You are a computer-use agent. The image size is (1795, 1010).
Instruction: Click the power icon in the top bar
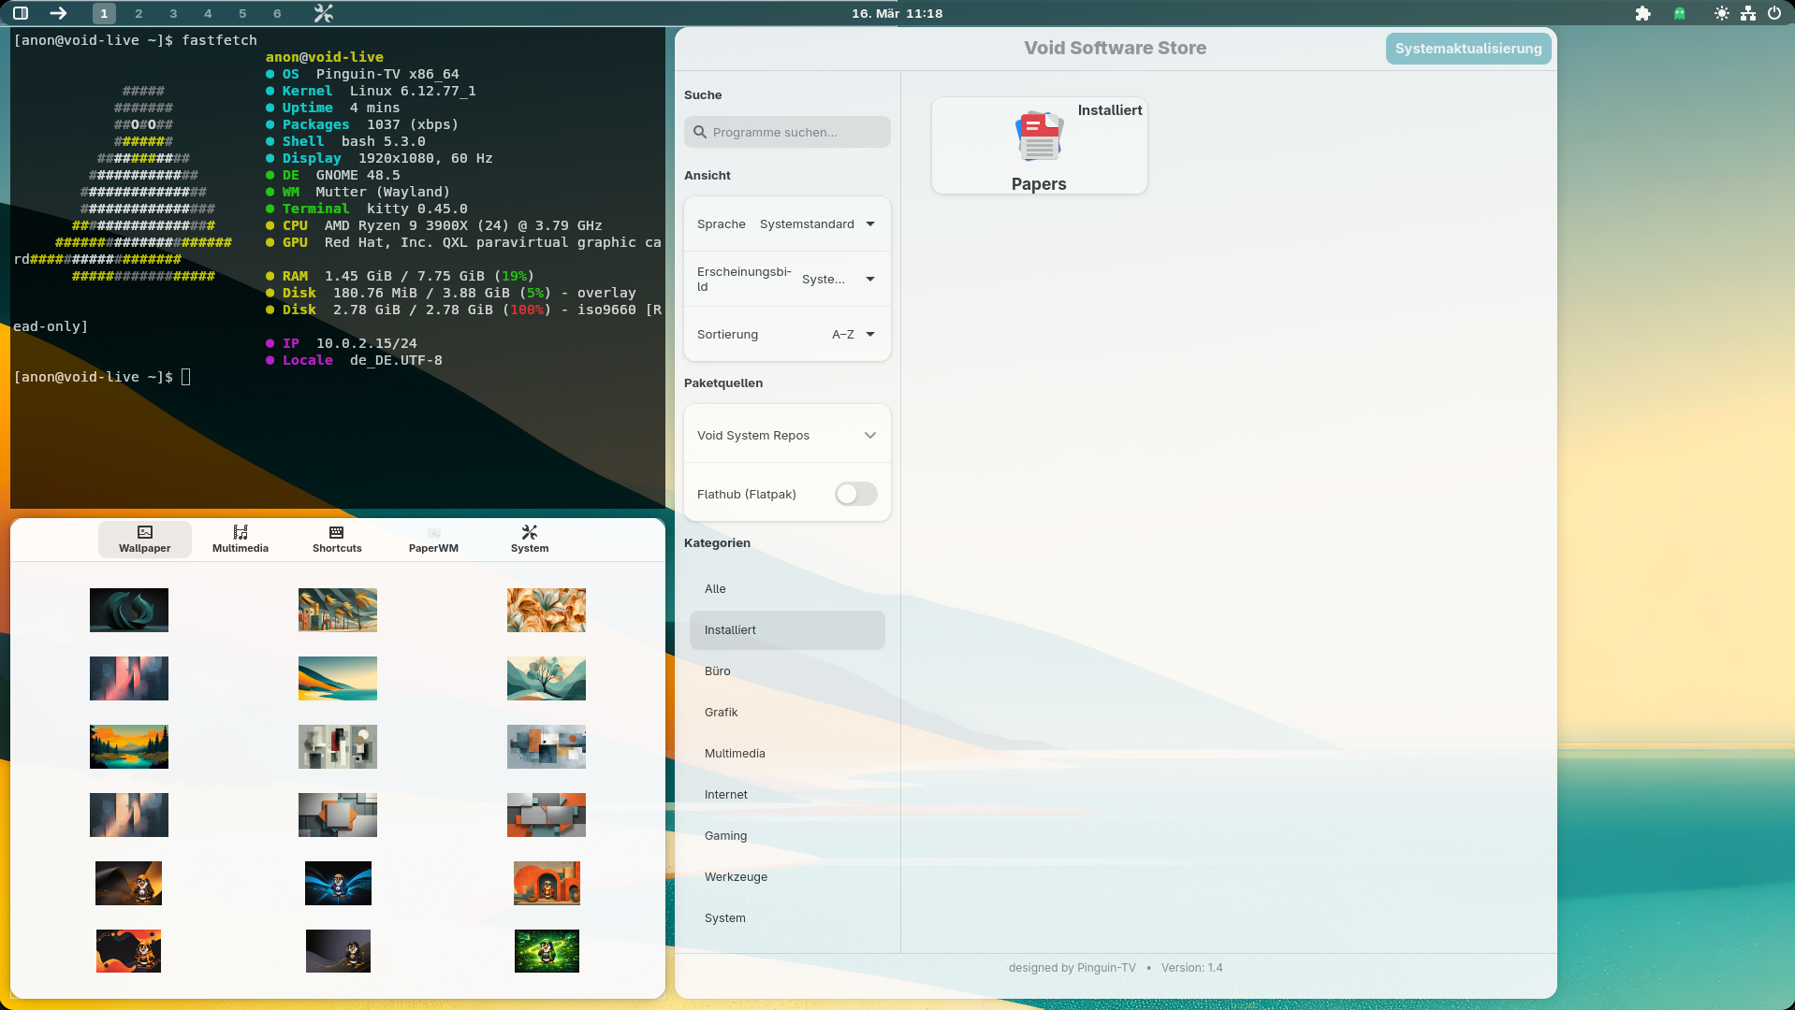1773,13
